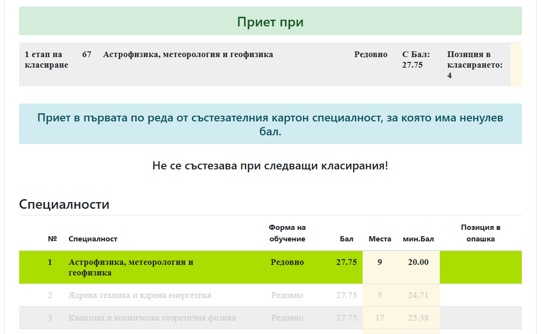Click the blue "Приет в първата" info alert
Screen dimensions: 541x334
pyautogui.click(x=270, y=124)
